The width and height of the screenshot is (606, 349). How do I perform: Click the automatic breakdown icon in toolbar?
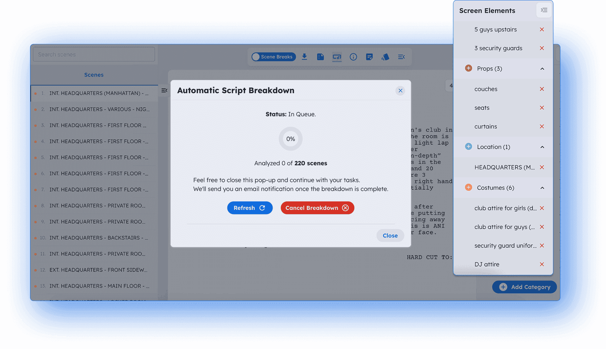pyautogui.click(x=337, y=57)
